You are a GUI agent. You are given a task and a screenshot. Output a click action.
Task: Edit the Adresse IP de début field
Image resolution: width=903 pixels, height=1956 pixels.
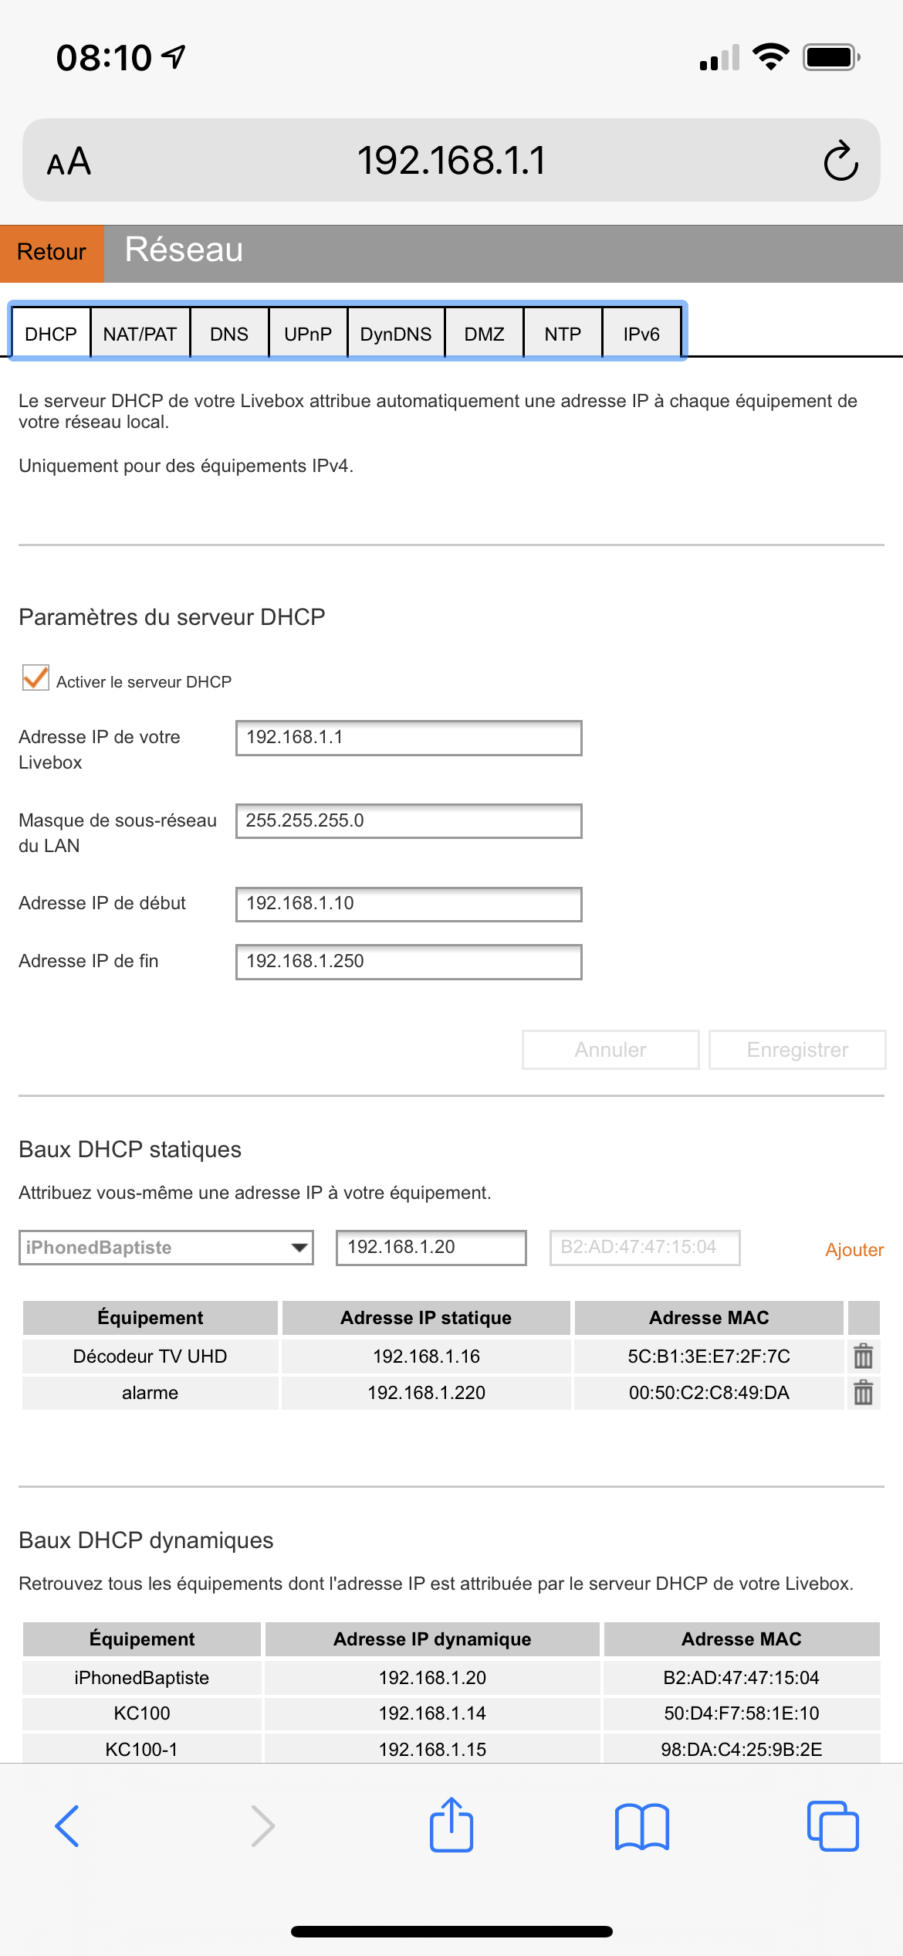(x=408, y=904)
